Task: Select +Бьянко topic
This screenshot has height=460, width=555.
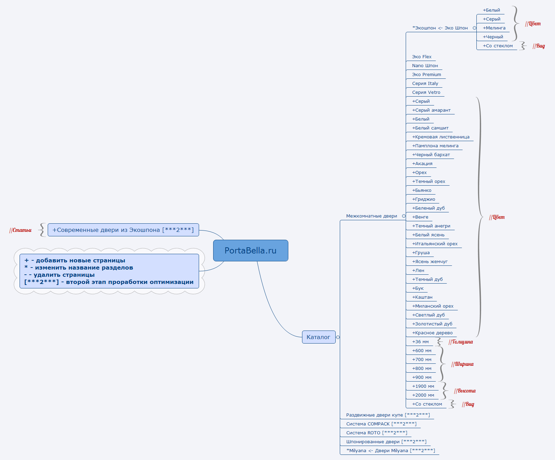Action: pyautogui.click(x=422, y=190)
